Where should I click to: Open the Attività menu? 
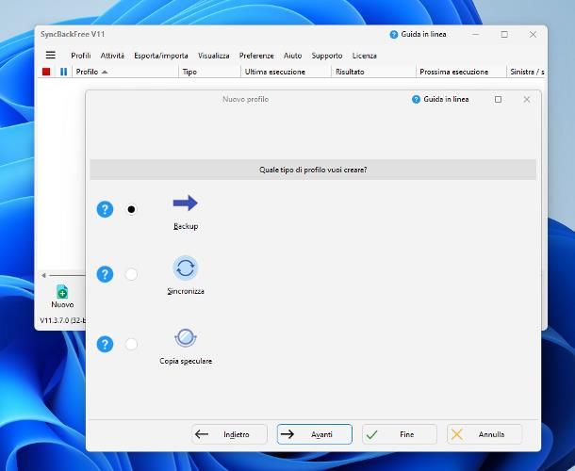pos(112,56)
